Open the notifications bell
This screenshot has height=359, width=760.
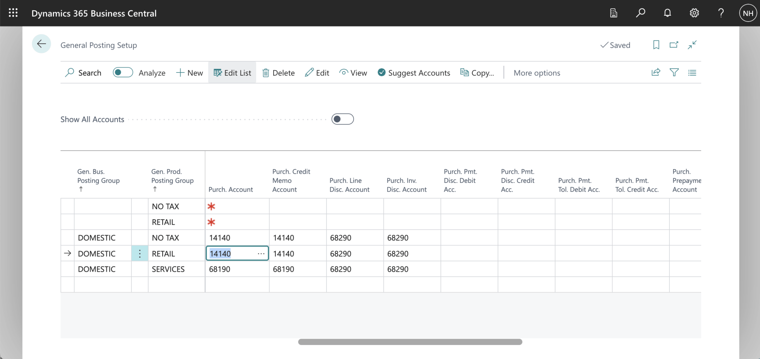tap(667, 13)
